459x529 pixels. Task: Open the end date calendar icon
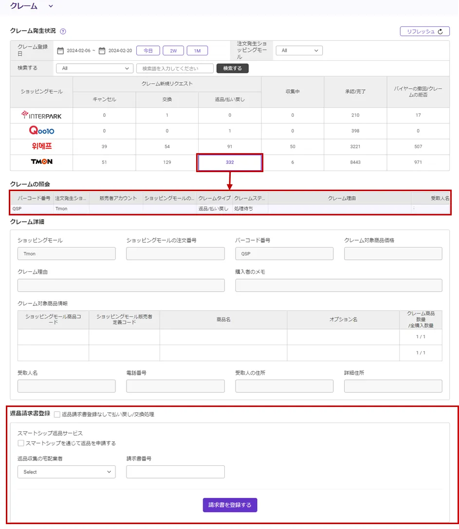pyautogui.click(x=102, y=51)
